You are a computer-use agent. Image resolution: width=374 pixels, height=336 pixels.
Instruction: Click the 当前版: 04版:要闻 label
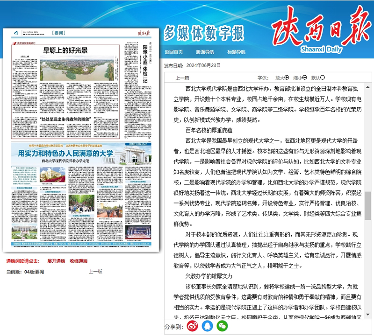click(25, 272)
